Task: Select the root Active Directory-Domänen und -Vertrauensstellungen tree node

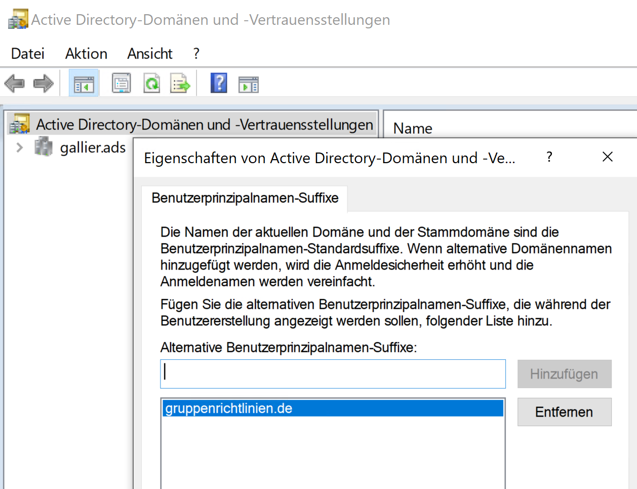Action: [x=192, y=124]
